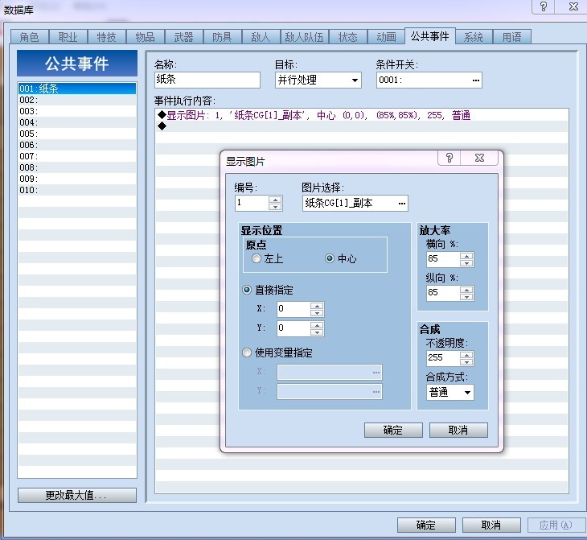Close the 显示图片 dialog
The height and width of the screenshot is (540, 587).
479,158
